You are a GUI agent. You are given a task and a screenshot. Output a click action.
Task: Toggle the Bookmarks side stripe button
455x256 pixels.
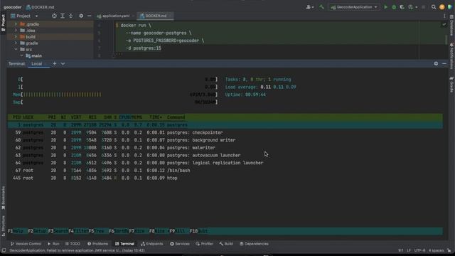click(3, 198)
